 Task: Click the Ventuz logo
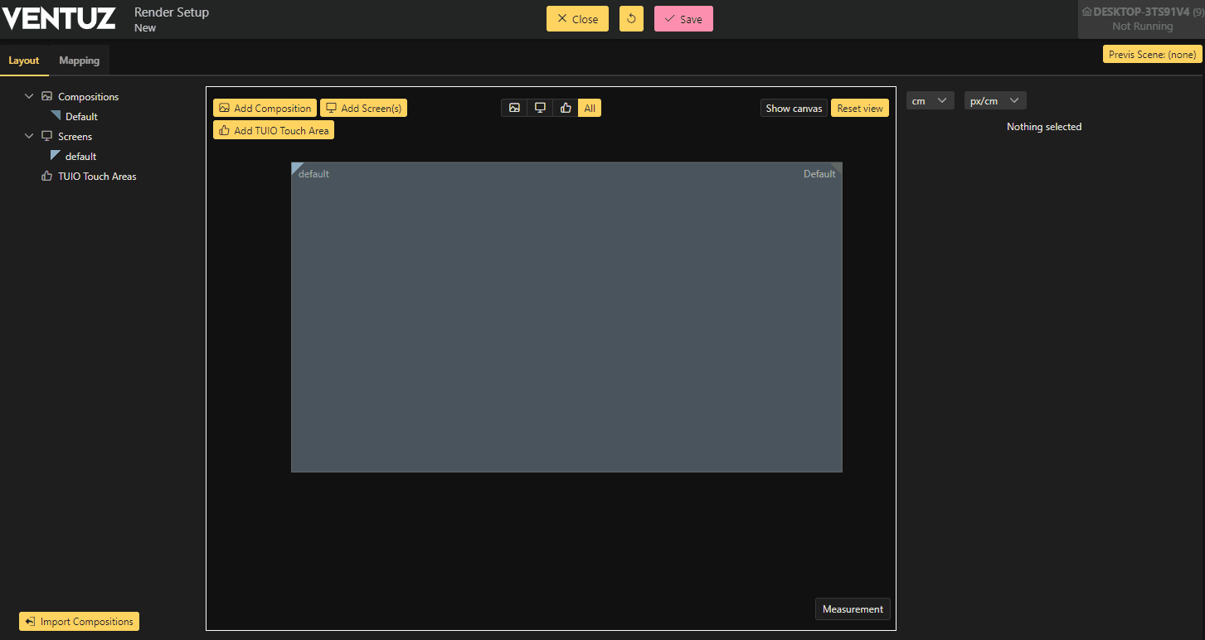point(59,18)
